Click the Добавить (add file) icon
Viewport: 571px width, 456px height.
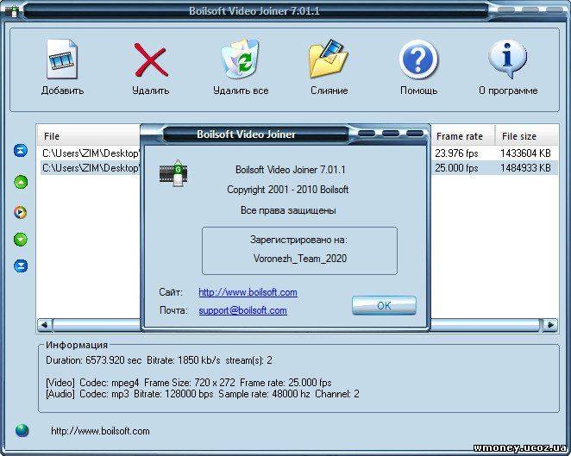[x=62, y=59]
